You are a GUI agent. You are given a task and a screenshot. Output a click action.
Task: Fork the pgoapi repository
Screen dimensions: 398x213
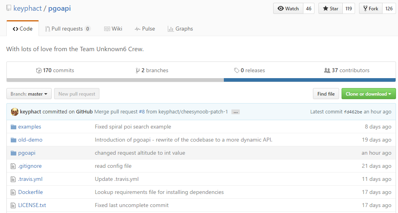(x=371, y=9)
